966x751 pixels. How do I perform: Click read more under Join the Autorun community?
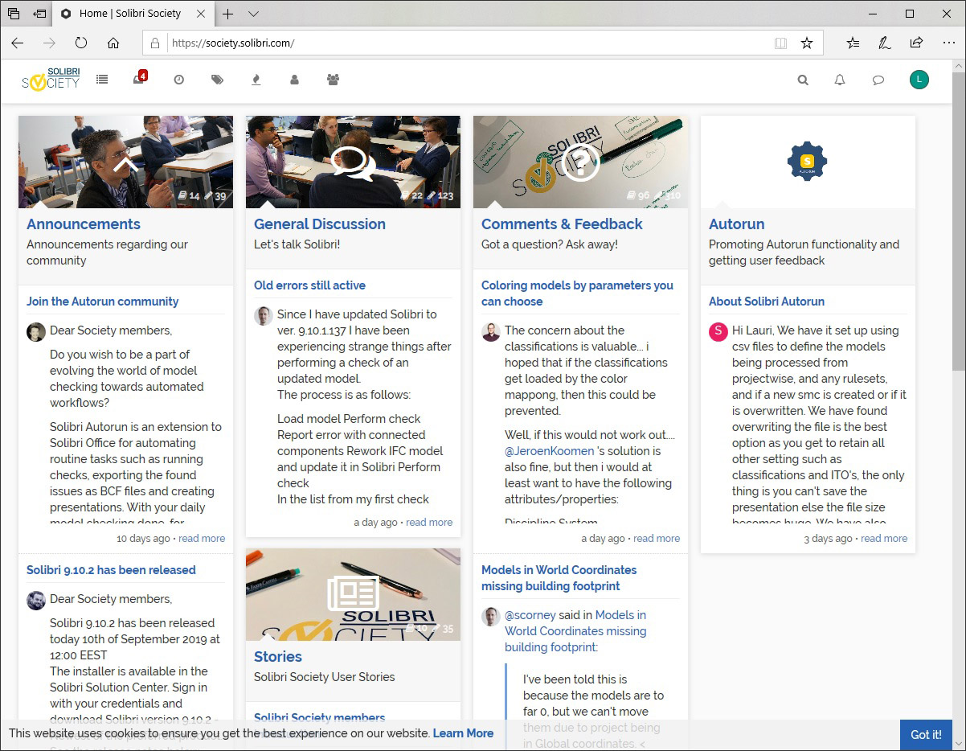[202, 539]
